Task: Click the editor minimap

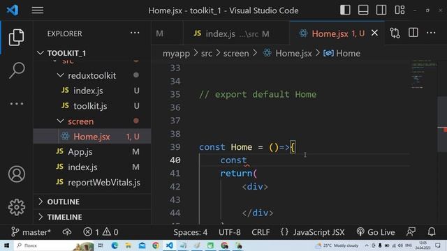Action: pos(424,75)
